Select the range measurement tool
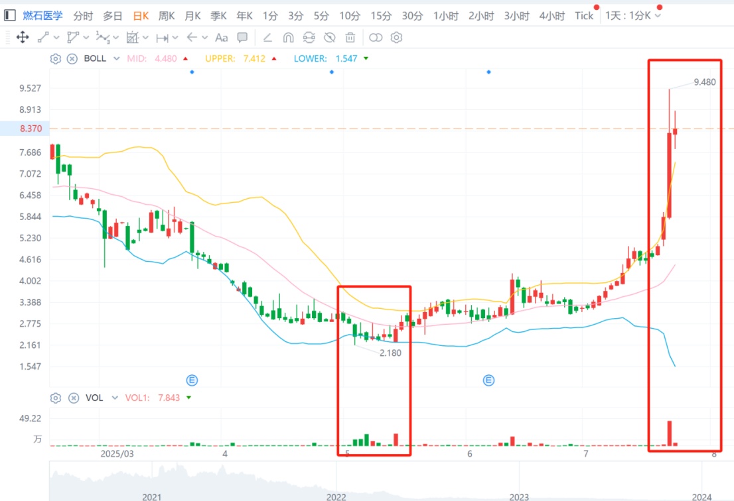The image size is (734, 501). click(163, 38)
